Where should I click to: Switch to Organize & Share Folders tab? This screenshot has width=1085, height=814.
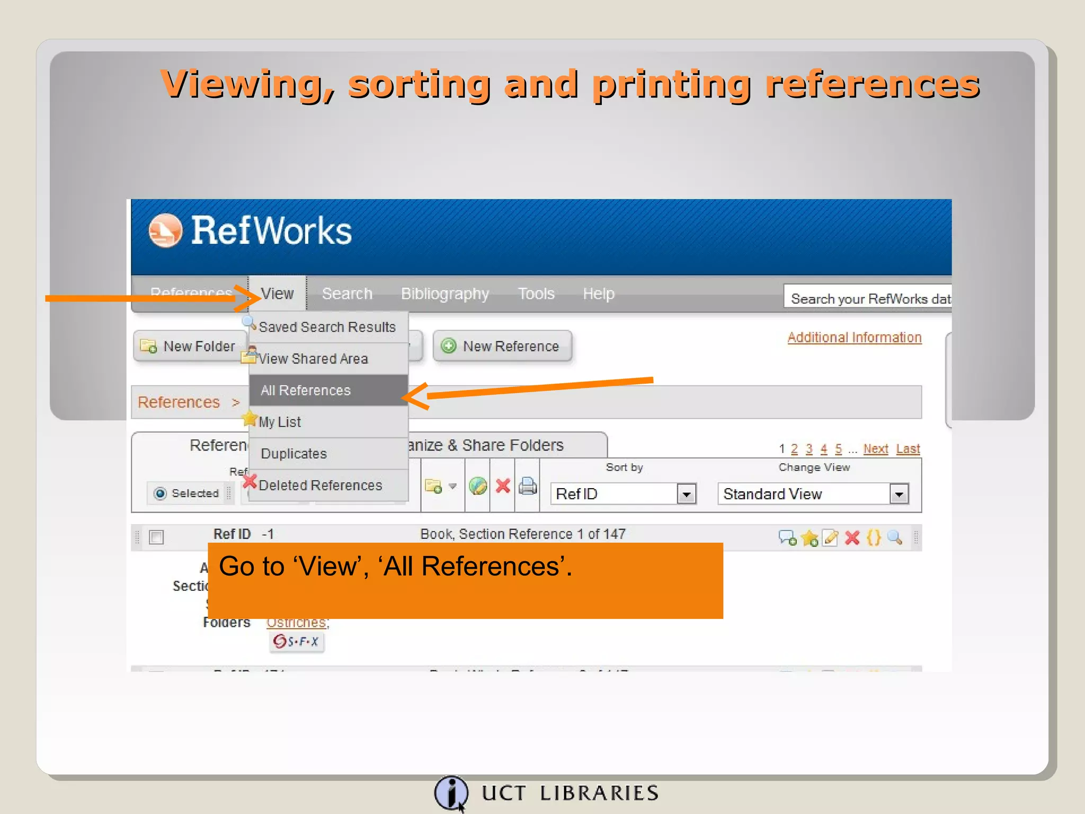pos(508,445)
